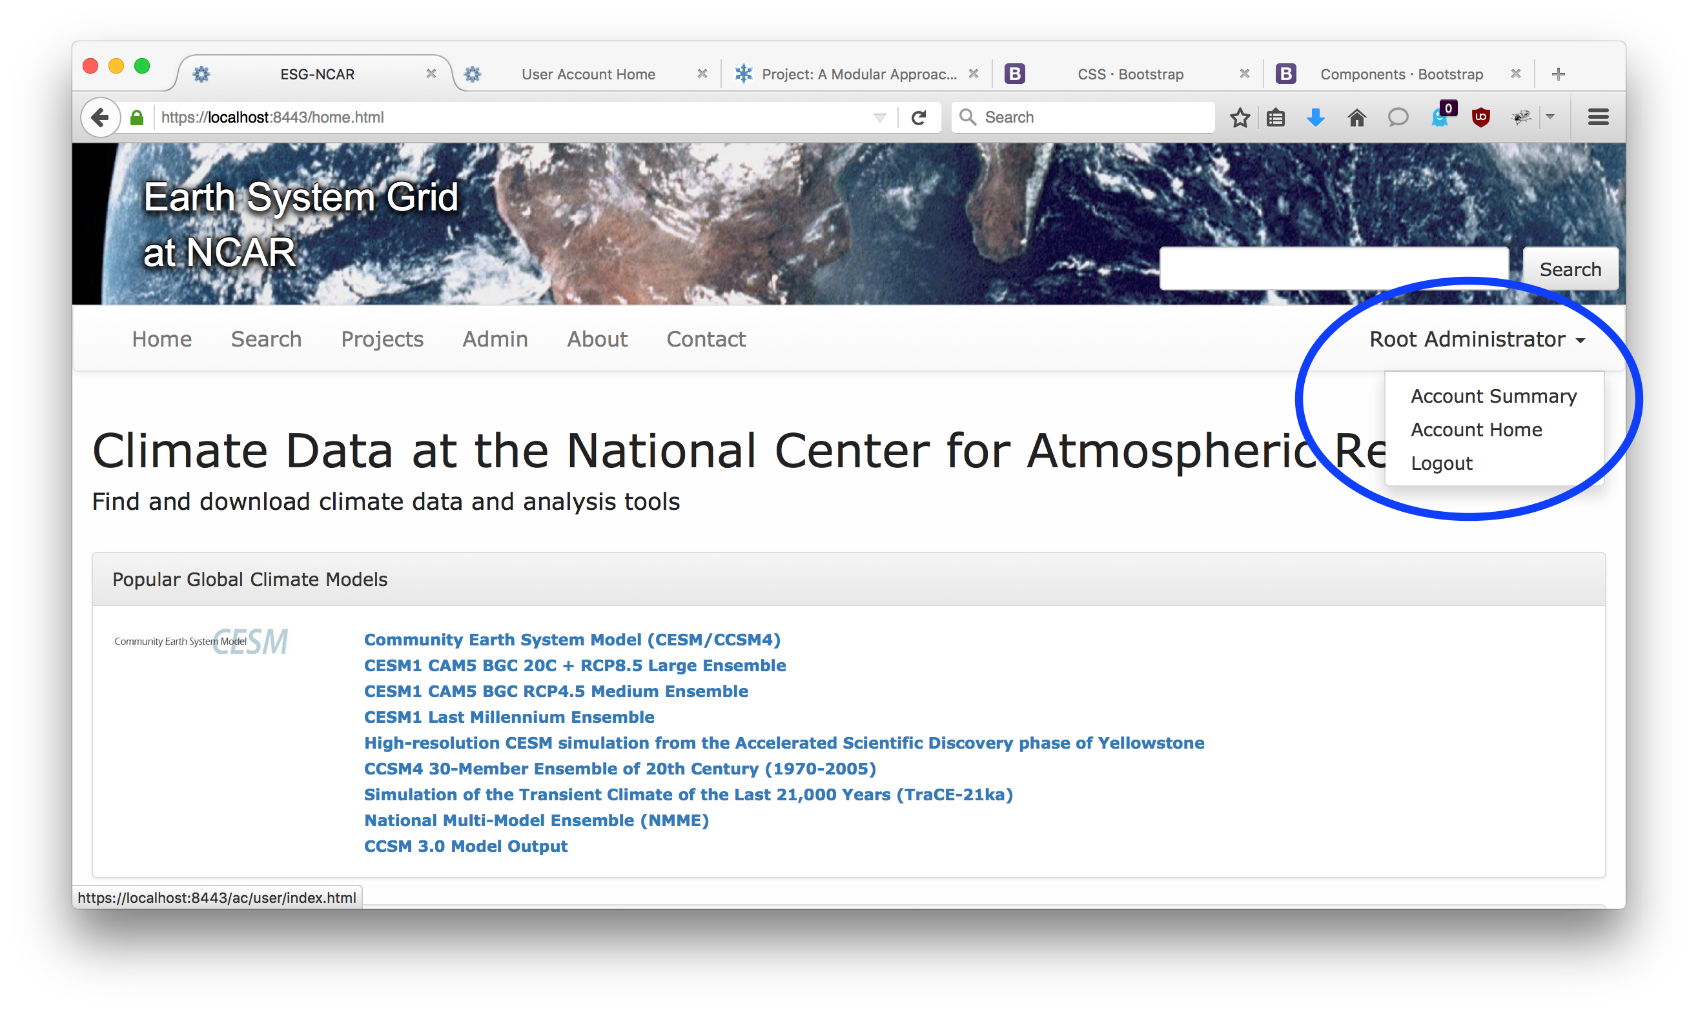Expand the toolbar extension dropdown arrow
1698x1012 pixels.
(1550, 117)
